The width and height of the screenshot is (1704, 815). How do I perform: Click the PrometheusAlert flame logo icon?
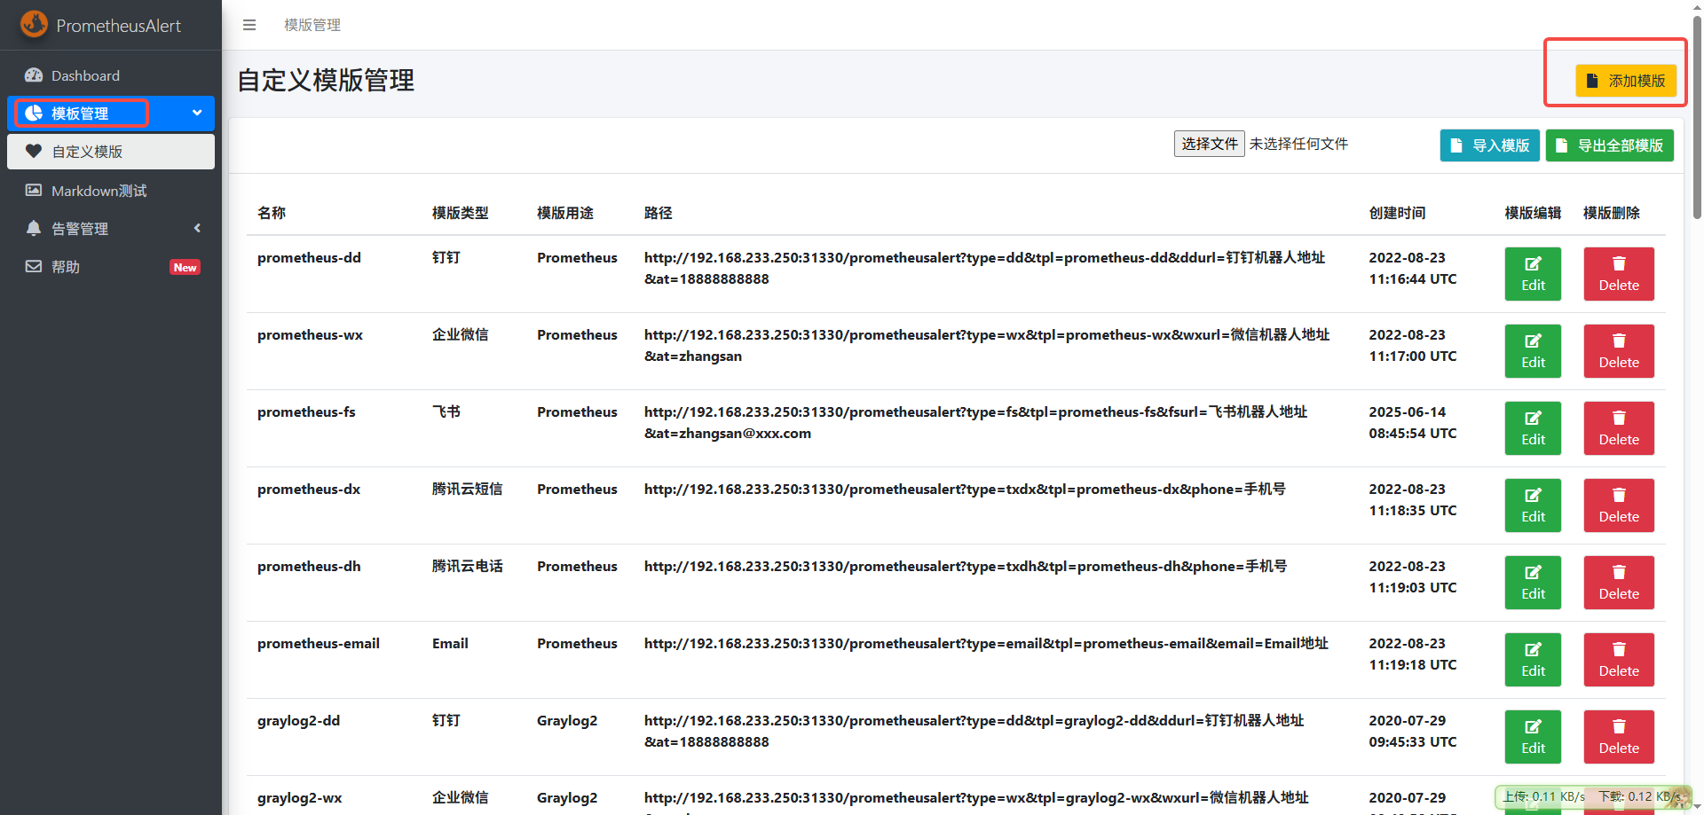pos(34,24)
